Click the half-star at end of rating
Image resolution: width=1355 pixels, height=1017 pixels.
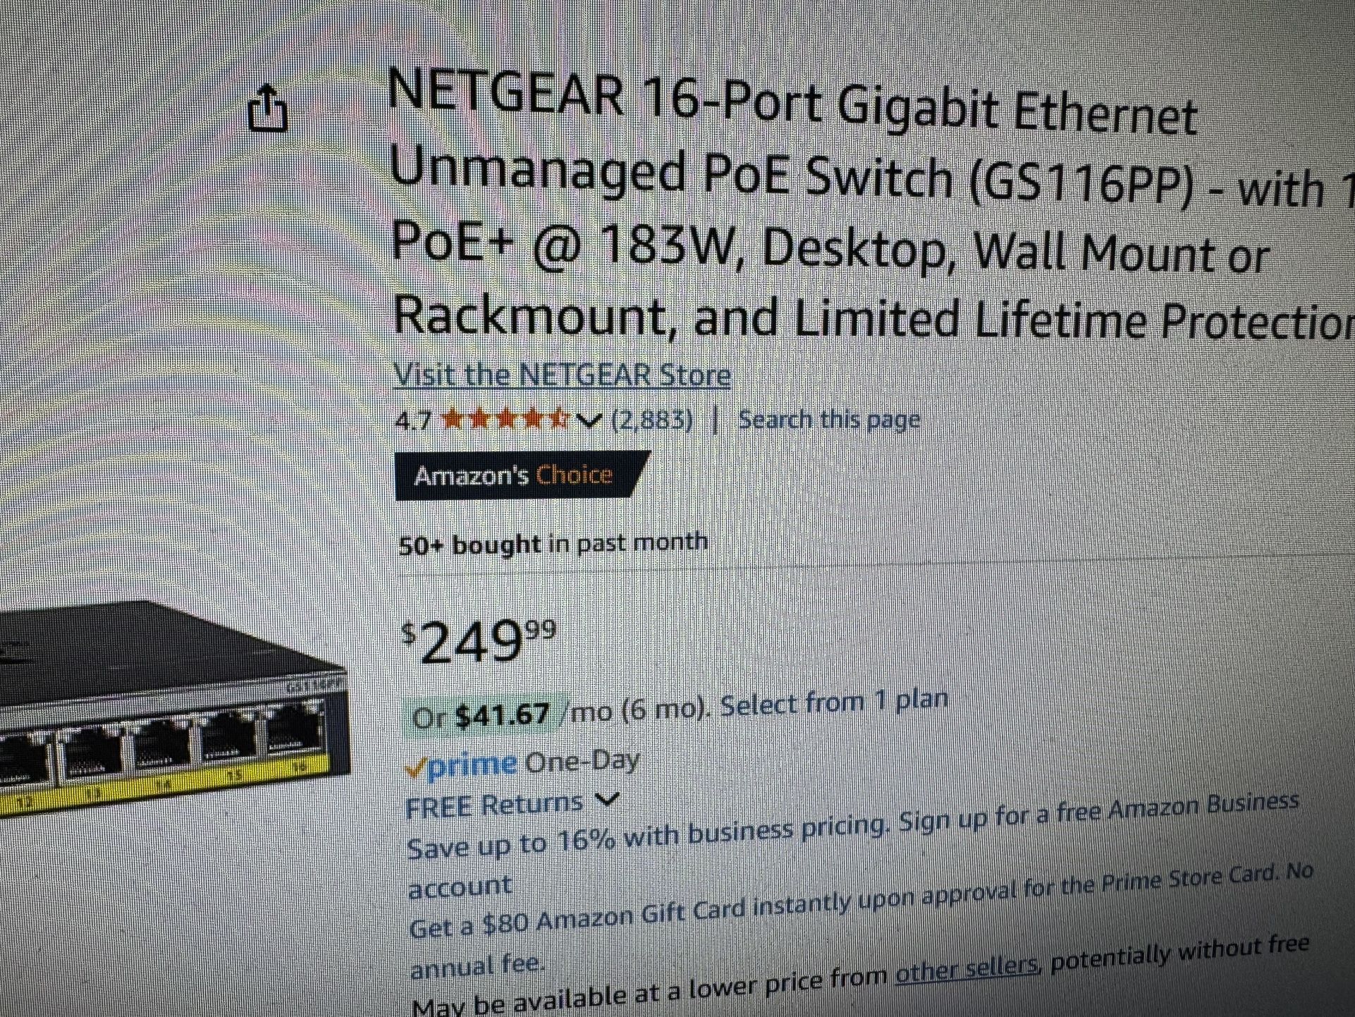[557, 418]
